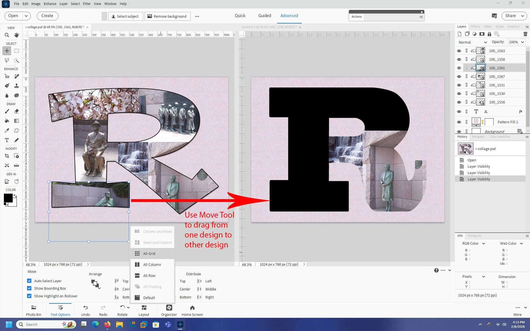The height and width of the screenshot is (331, 530).
Task: Select the Crop tool
Action: (7, 156)
